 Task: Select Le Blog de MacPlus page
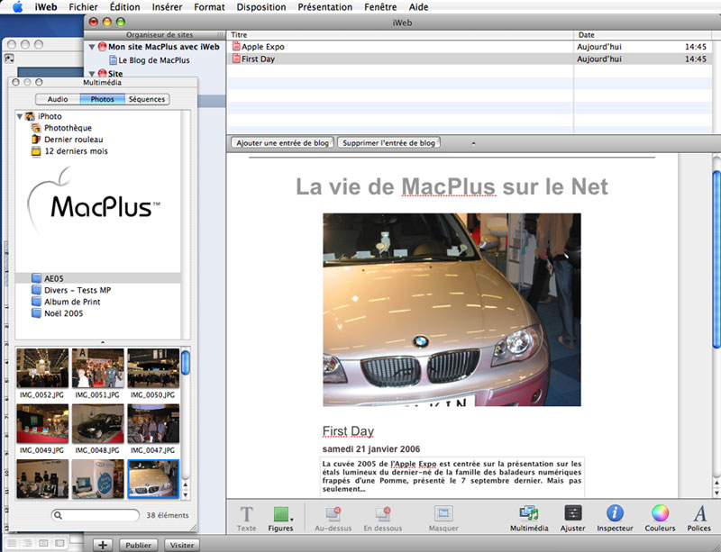tap(153, 60)
